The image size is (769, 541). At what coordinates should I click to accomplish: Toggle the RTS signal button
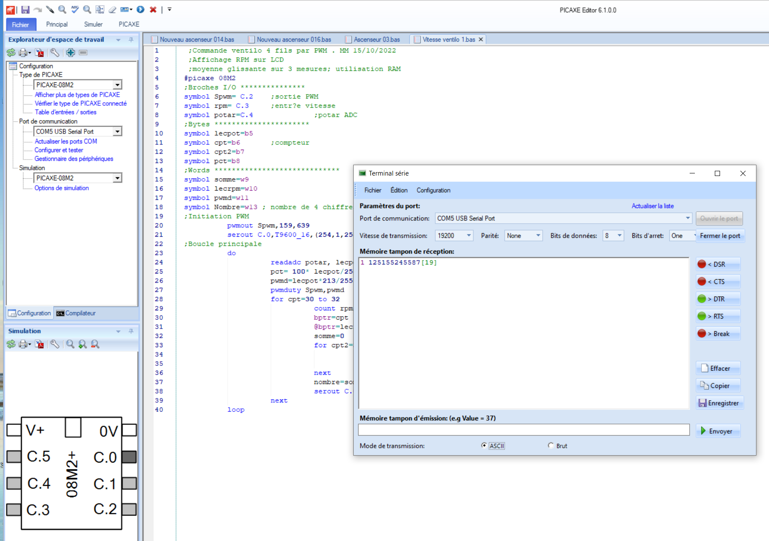tap(717, 316)
